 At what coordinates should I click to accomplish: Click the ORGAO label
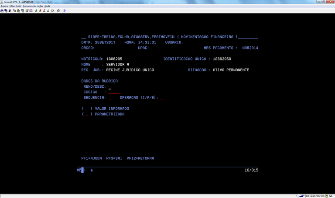88,48
